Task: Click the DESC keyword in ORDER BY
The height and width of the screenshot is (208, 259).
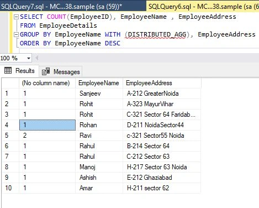Action: pos(113,43)
